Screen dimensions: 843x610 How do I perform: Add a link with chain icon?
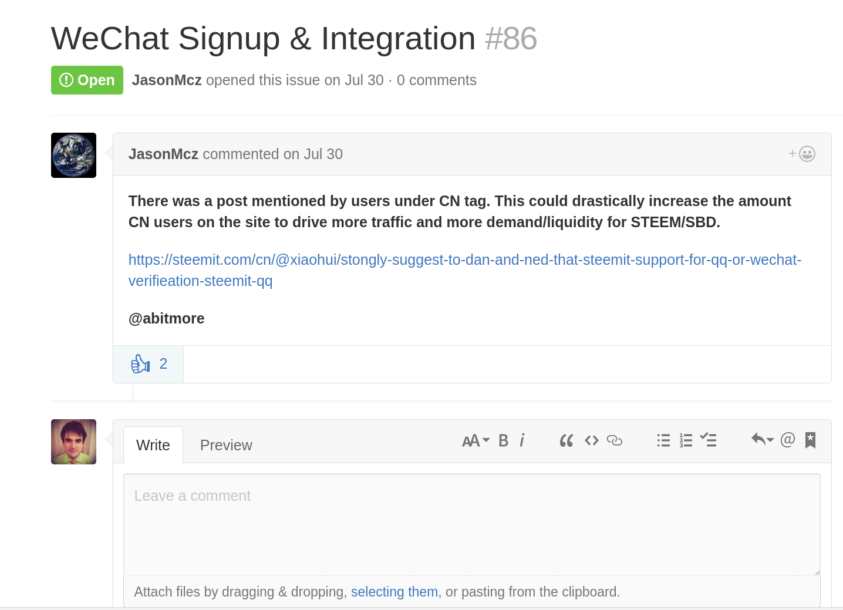(x=614, y=440)
